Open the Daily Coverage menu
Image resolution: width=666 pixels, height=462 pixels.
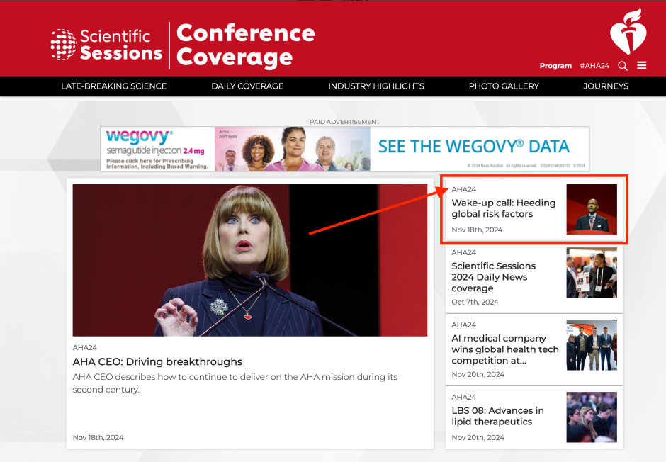[247, 86]
